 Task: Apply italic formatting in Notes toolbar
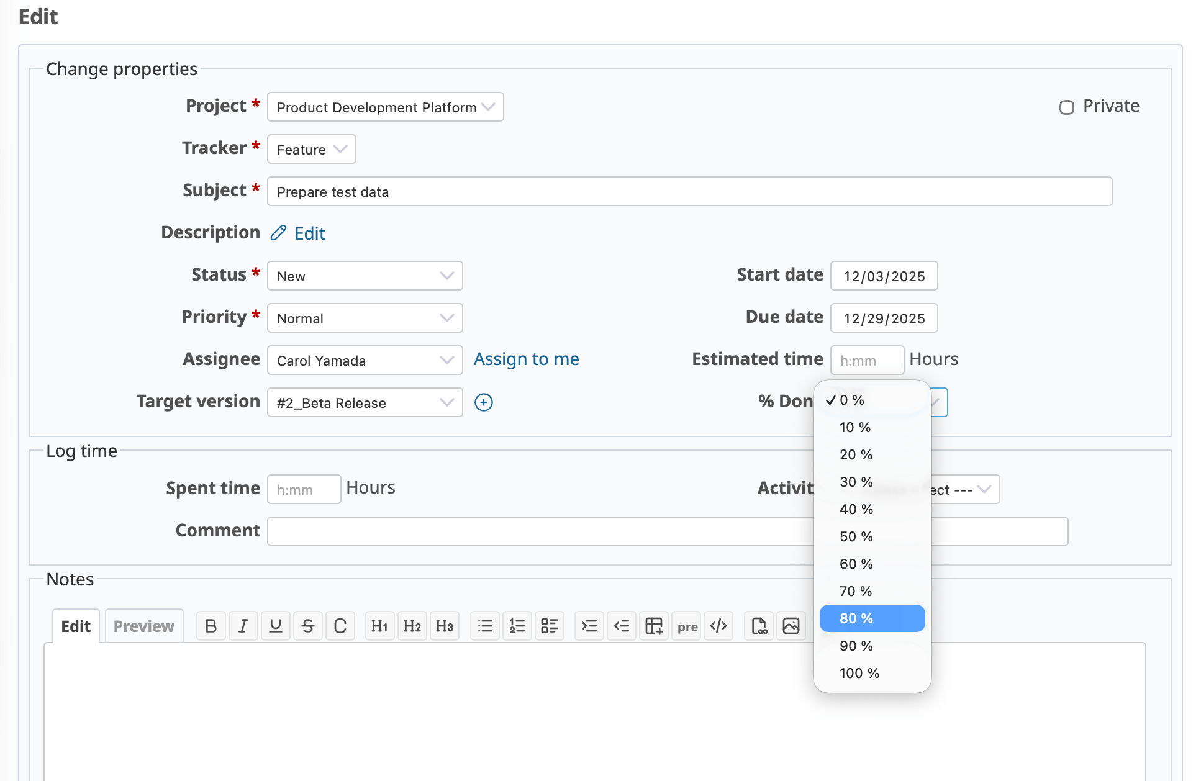pyautogui.click(x=243, y=626)
